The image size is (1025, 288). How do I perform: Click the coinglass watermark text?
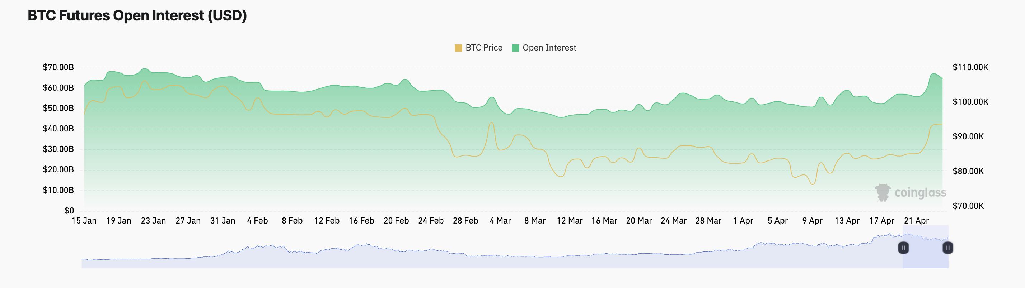pos(920,193)
